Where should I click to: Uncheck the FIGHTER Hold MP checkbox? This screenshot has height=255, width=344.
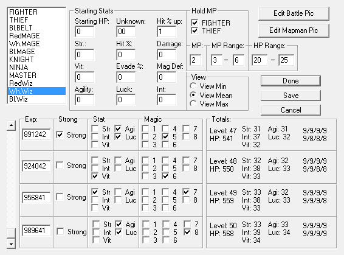[x=194, y=23]
